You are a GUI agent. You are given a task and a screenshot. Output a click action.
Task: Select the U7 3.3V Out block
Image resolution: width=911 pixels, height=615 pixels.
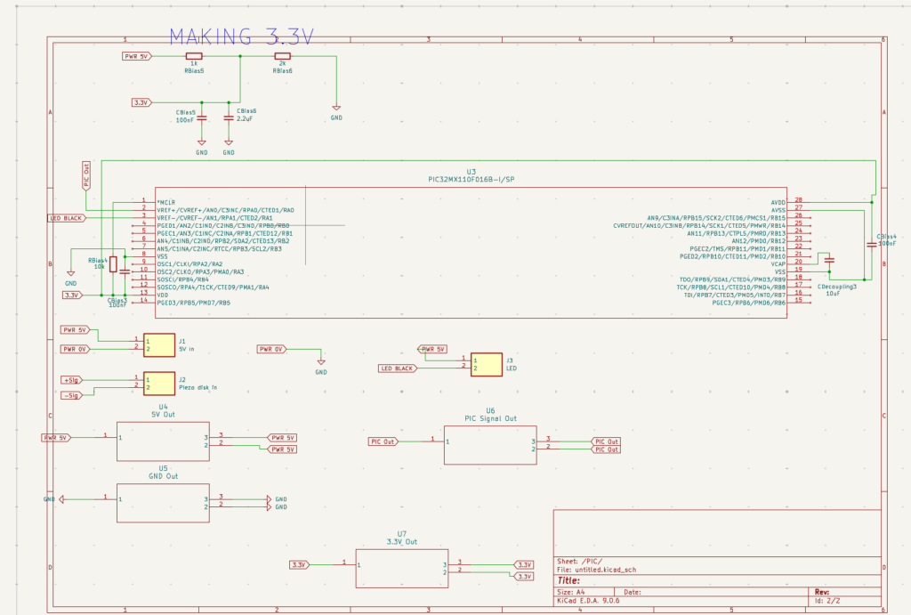pos(402,569)
